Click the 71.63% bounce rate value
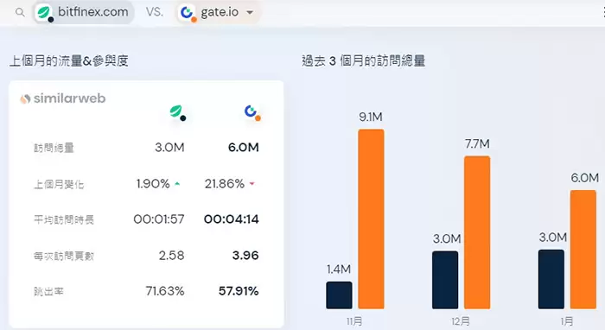Screen dimensions: 605x330 (x=165, y=290)
